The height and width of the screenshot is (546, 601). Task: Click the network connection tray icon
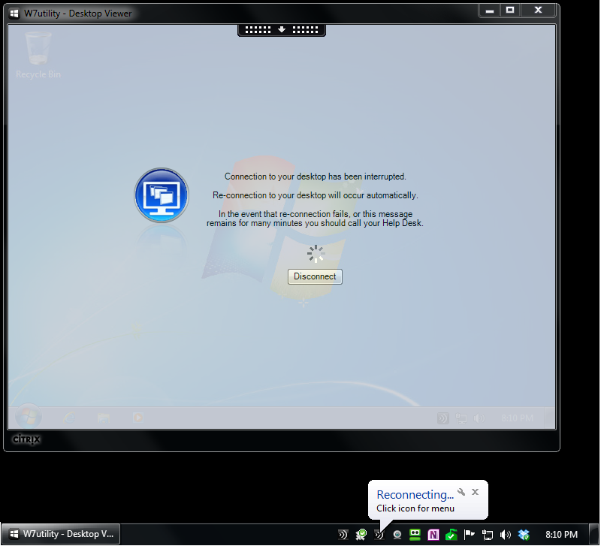(x=488, y=535)
